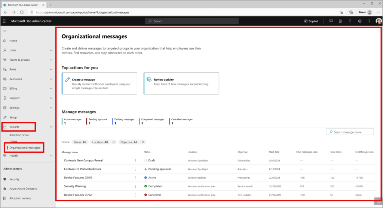Open Copilot in the header
Viewport: 383px width, 208px height.
(x=311, y=21)
